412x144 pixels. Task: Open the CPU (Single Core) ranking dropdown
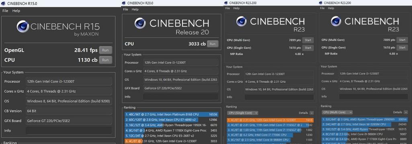(242, 113)
